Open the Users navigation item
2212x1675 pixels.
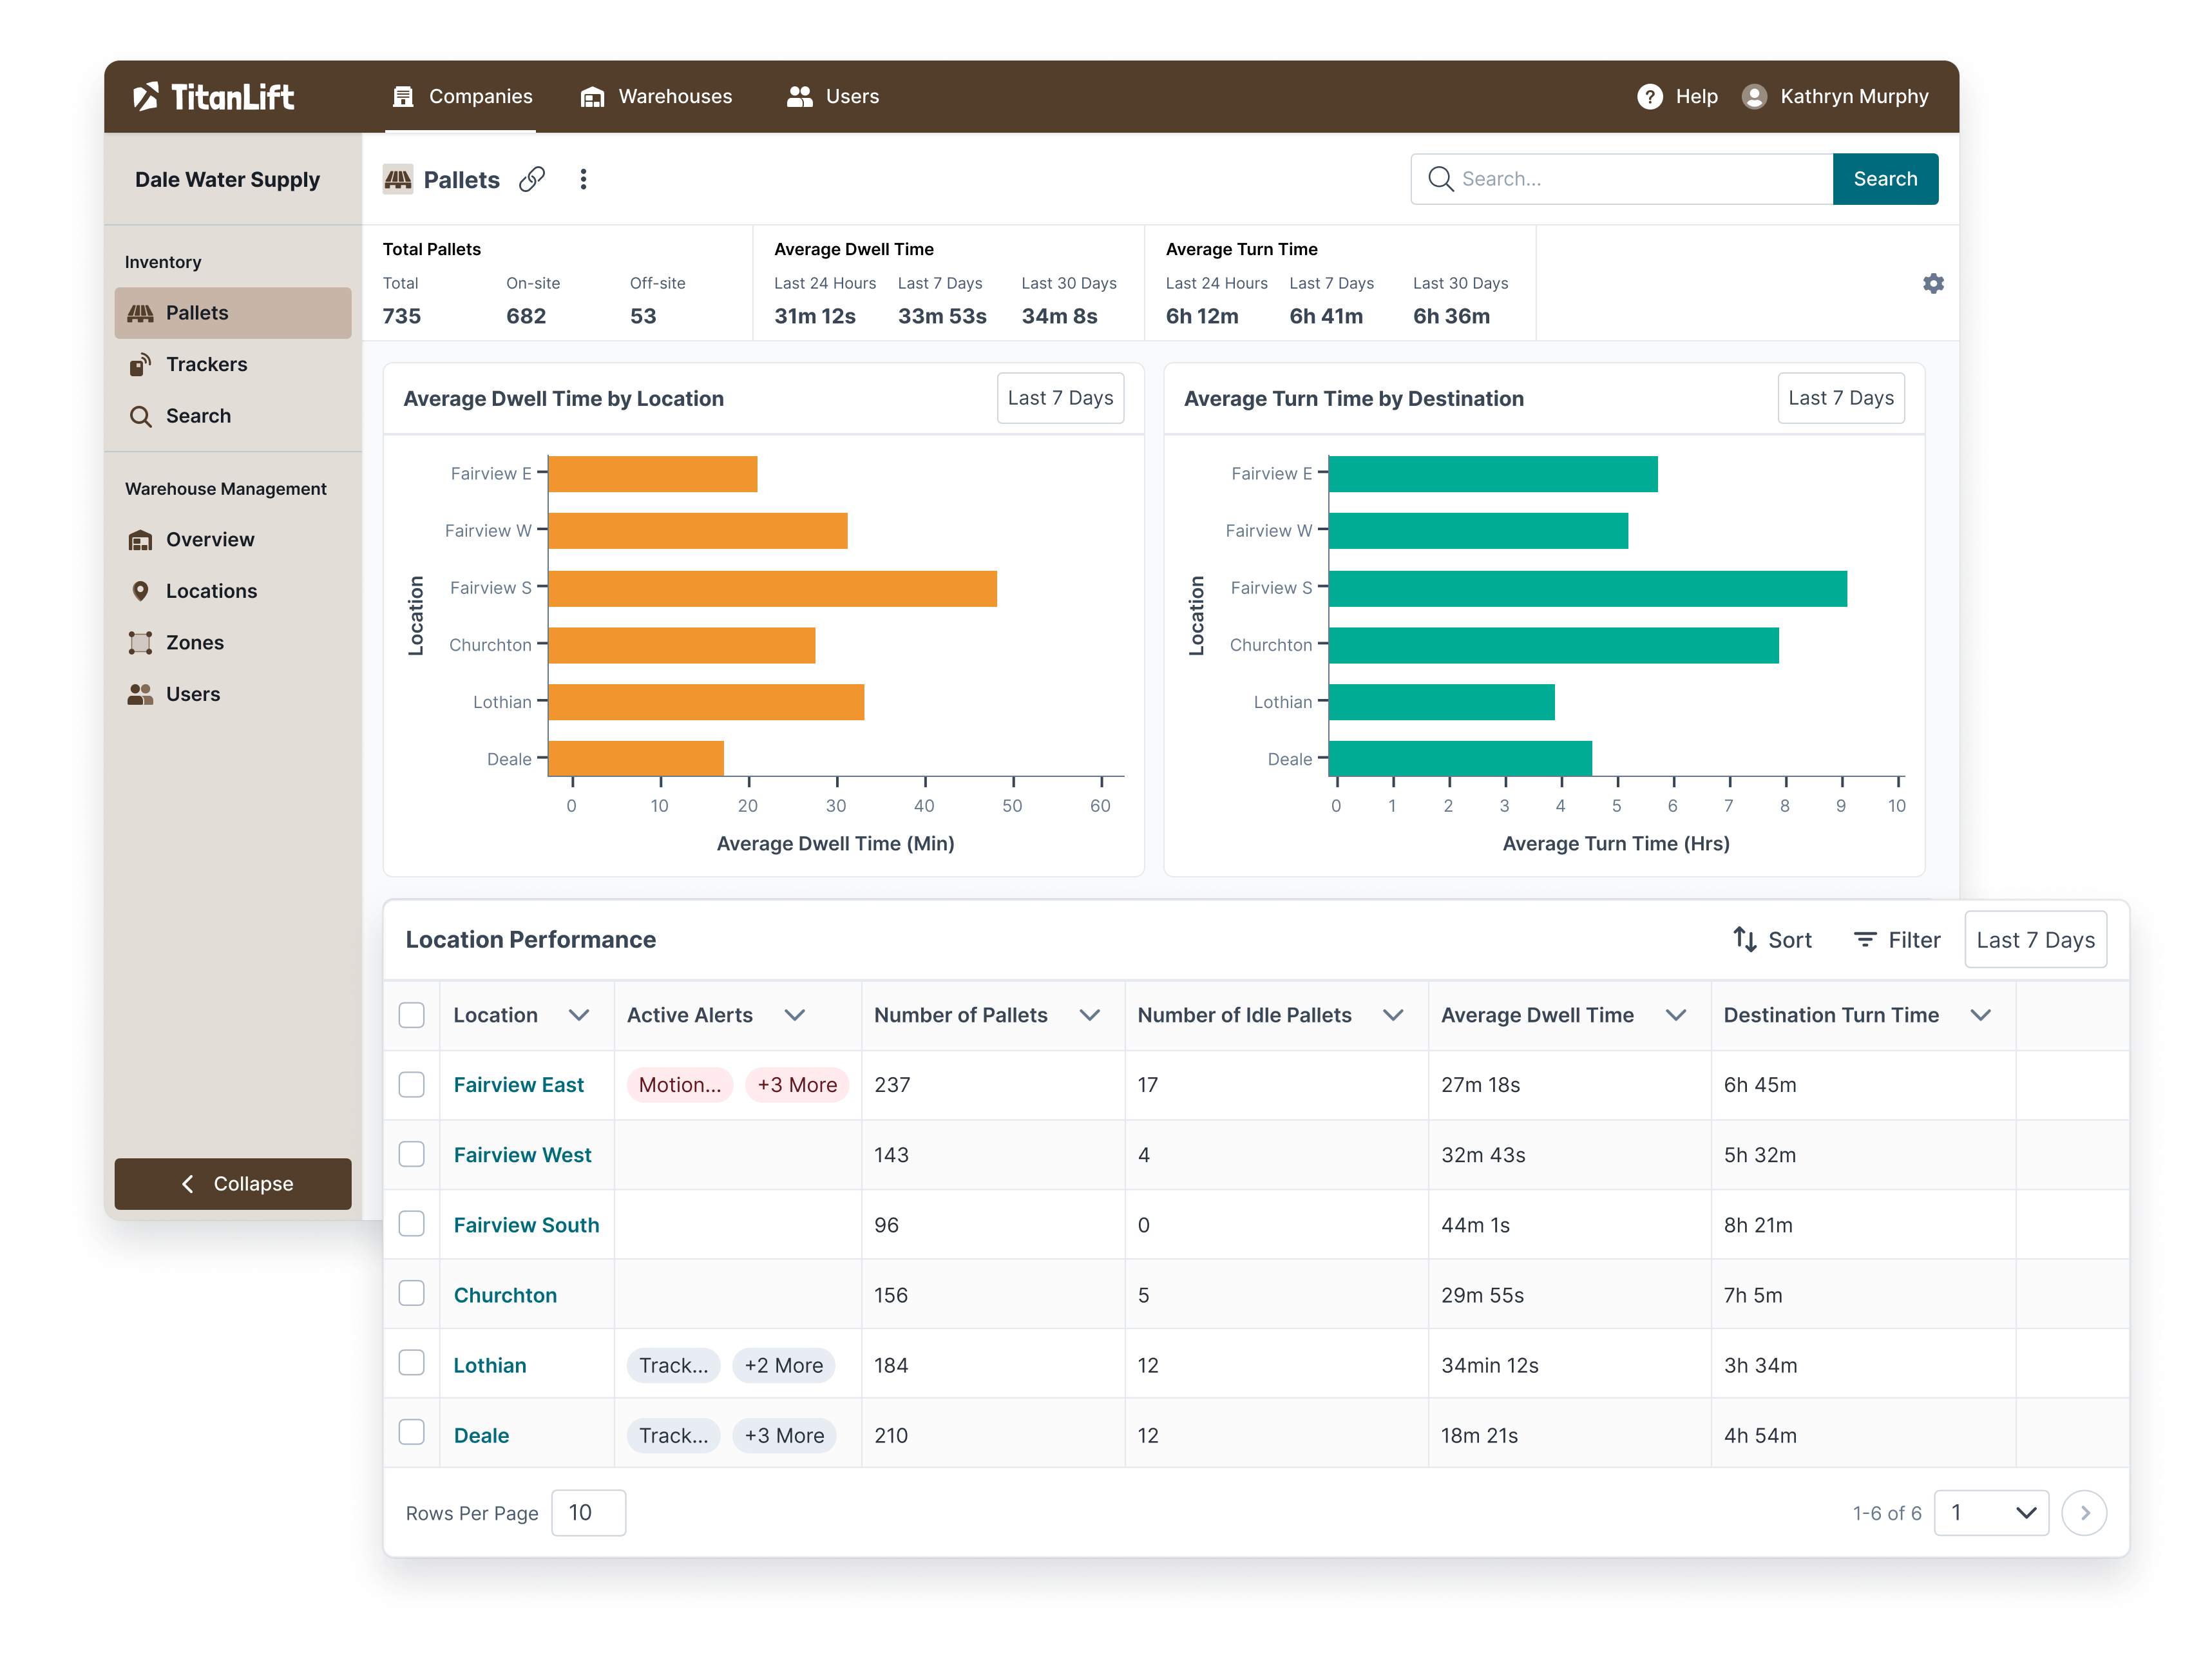(x=832, y=96)
